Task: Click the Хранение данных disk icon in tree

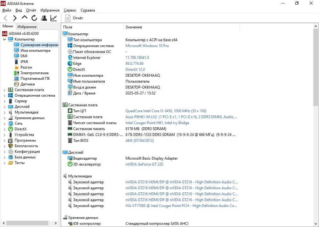Action: (11, 118)
